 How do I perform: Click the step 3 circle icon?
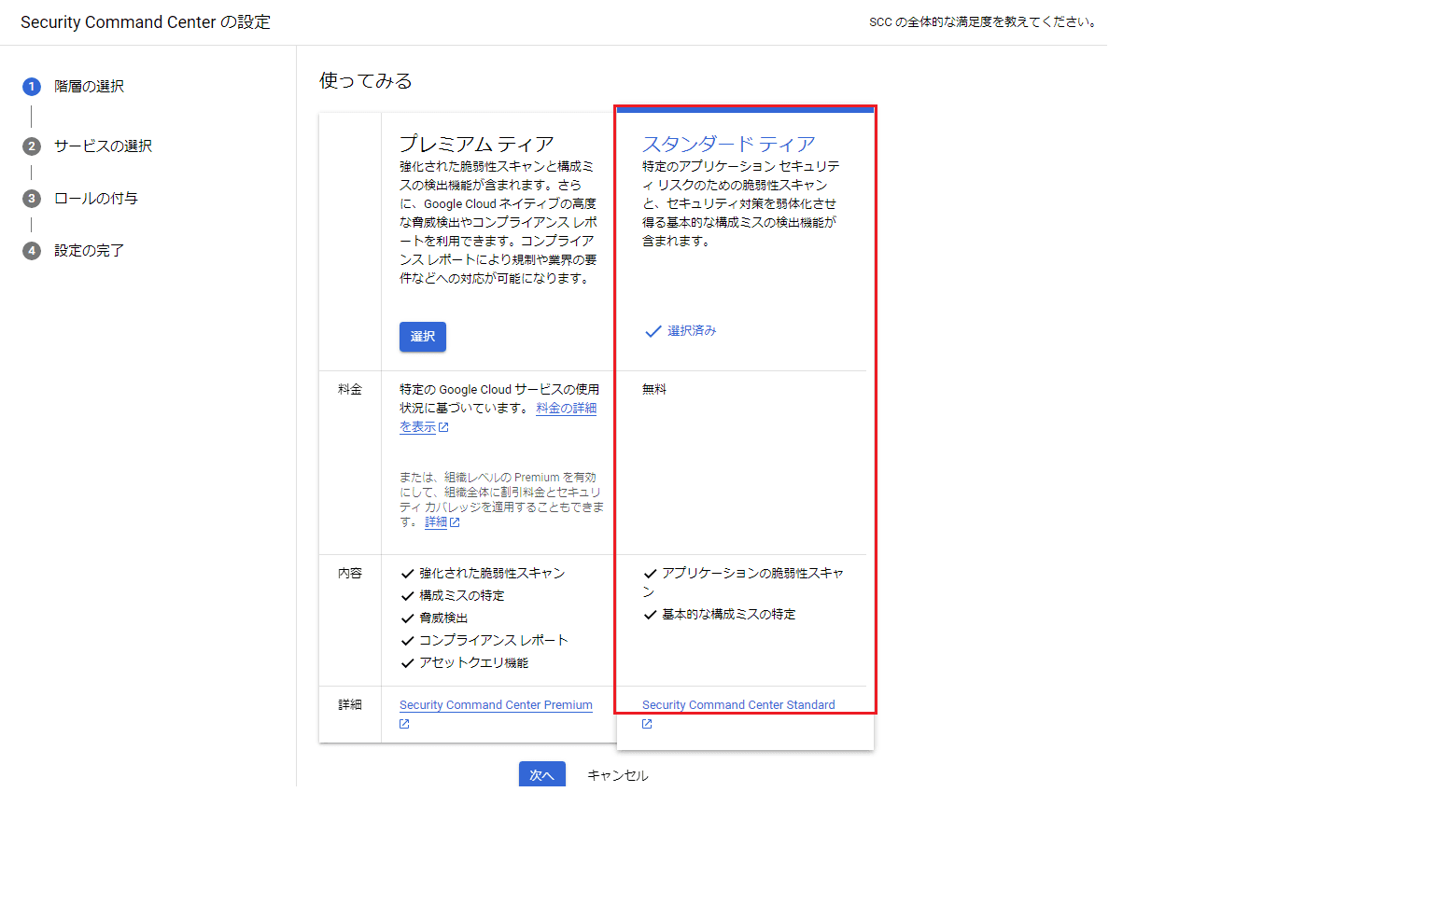(32, 199)
